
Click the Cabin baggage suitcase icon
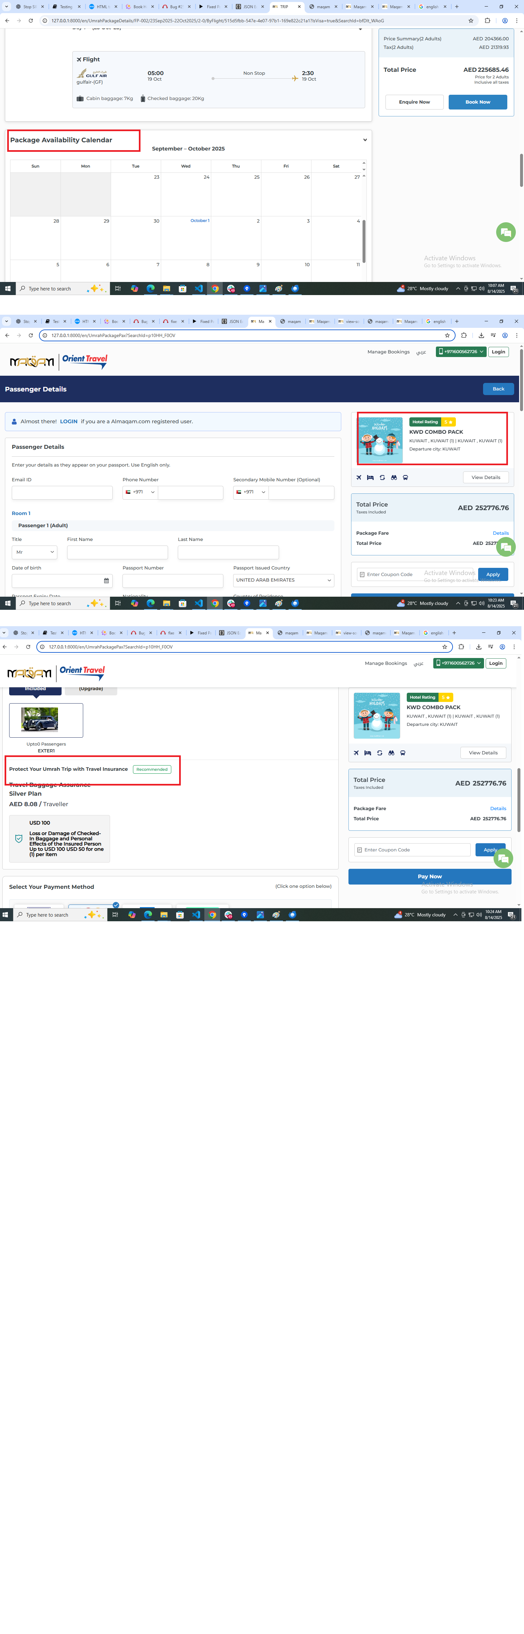[80, 98]
